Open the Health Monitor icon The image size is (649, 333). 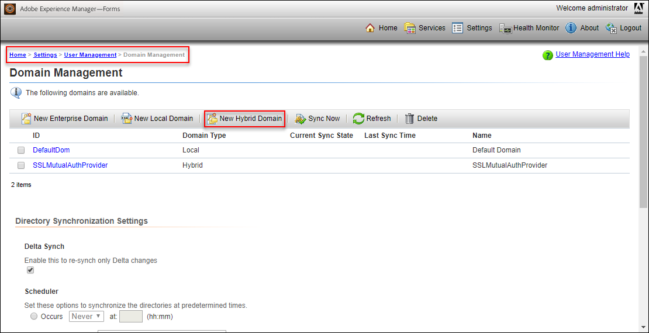(506, 28)
